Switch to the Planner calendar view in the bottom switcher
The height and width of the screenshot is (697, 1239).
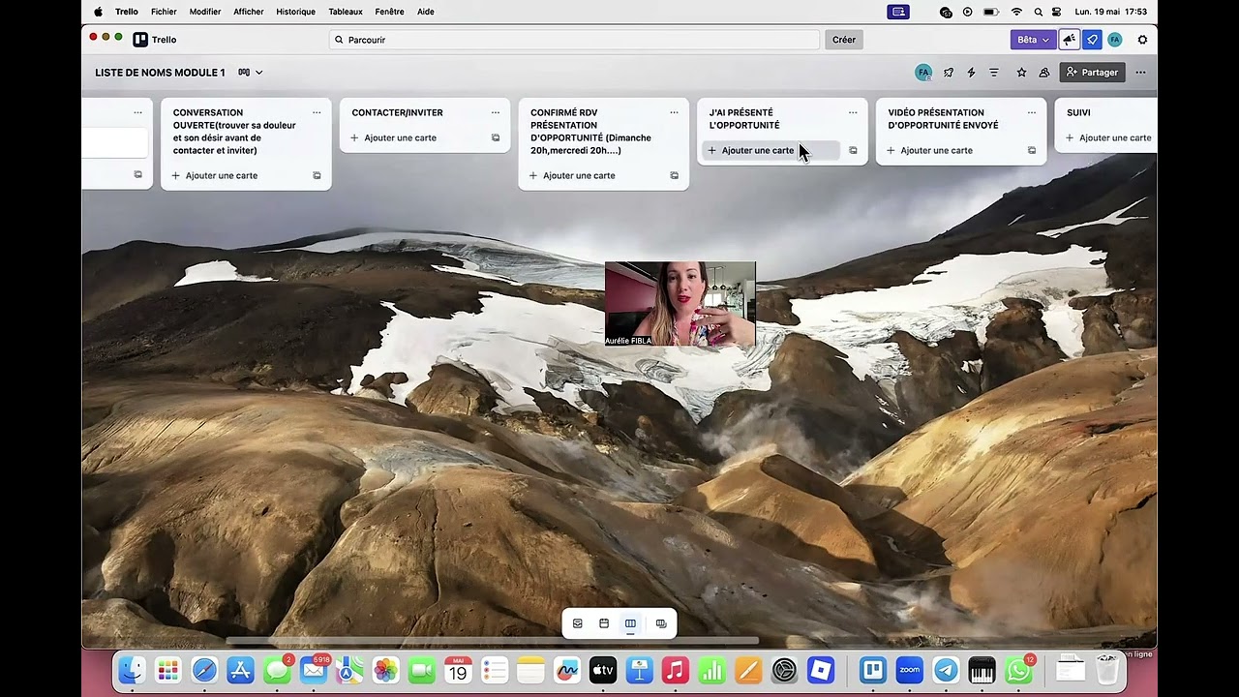pyautogui.click(x=604, y=623)
